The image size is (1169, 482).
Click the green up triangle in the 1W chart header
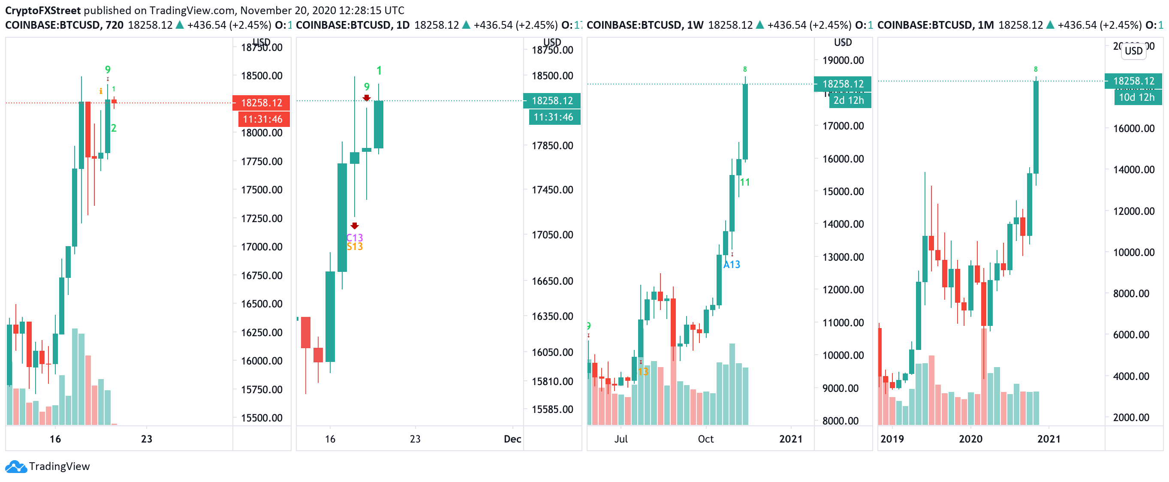759,25
